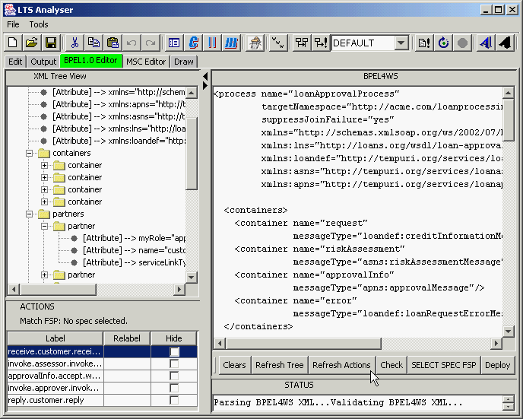Screen dimensions: 523x419
Task: Click the Paste clipboard icon
Action: click(113, 43)
